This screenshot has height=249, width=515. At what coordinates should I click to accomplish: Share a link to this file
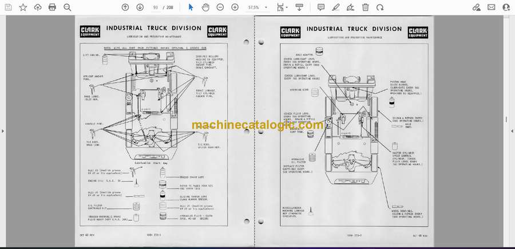click(477, 7)
